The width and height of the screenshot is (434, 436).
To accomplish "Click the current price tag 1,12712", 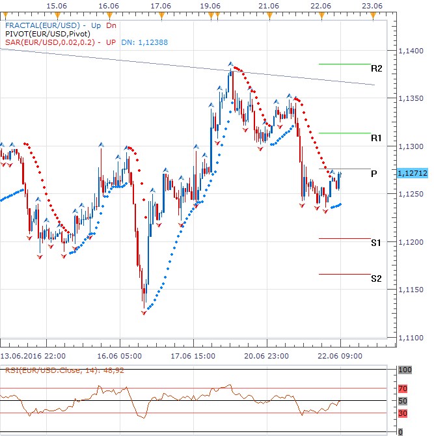I will 411,174.
